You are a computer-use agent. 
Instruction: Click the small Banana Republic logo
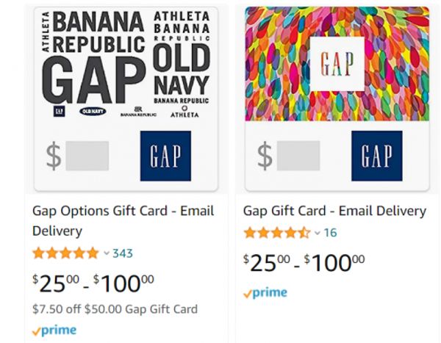tap(138, 112)
